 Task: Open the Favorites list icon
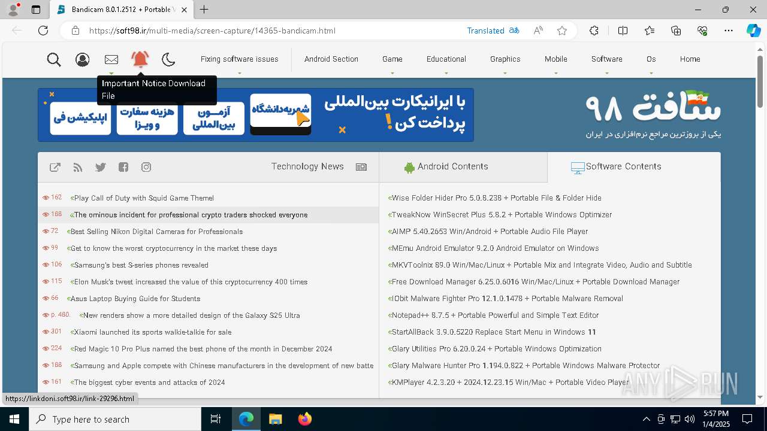[x=650, y=31]
